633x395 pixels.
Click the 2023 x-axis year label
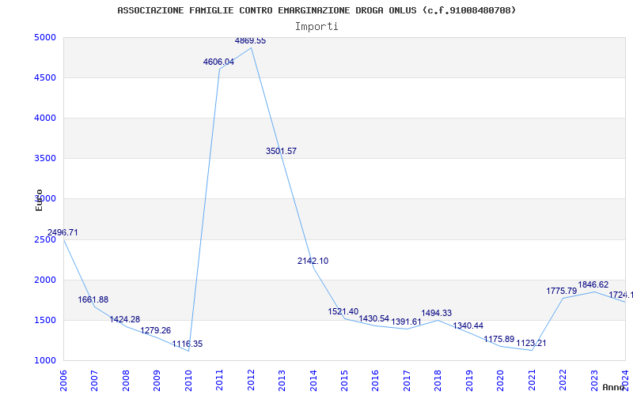(594, 381)
